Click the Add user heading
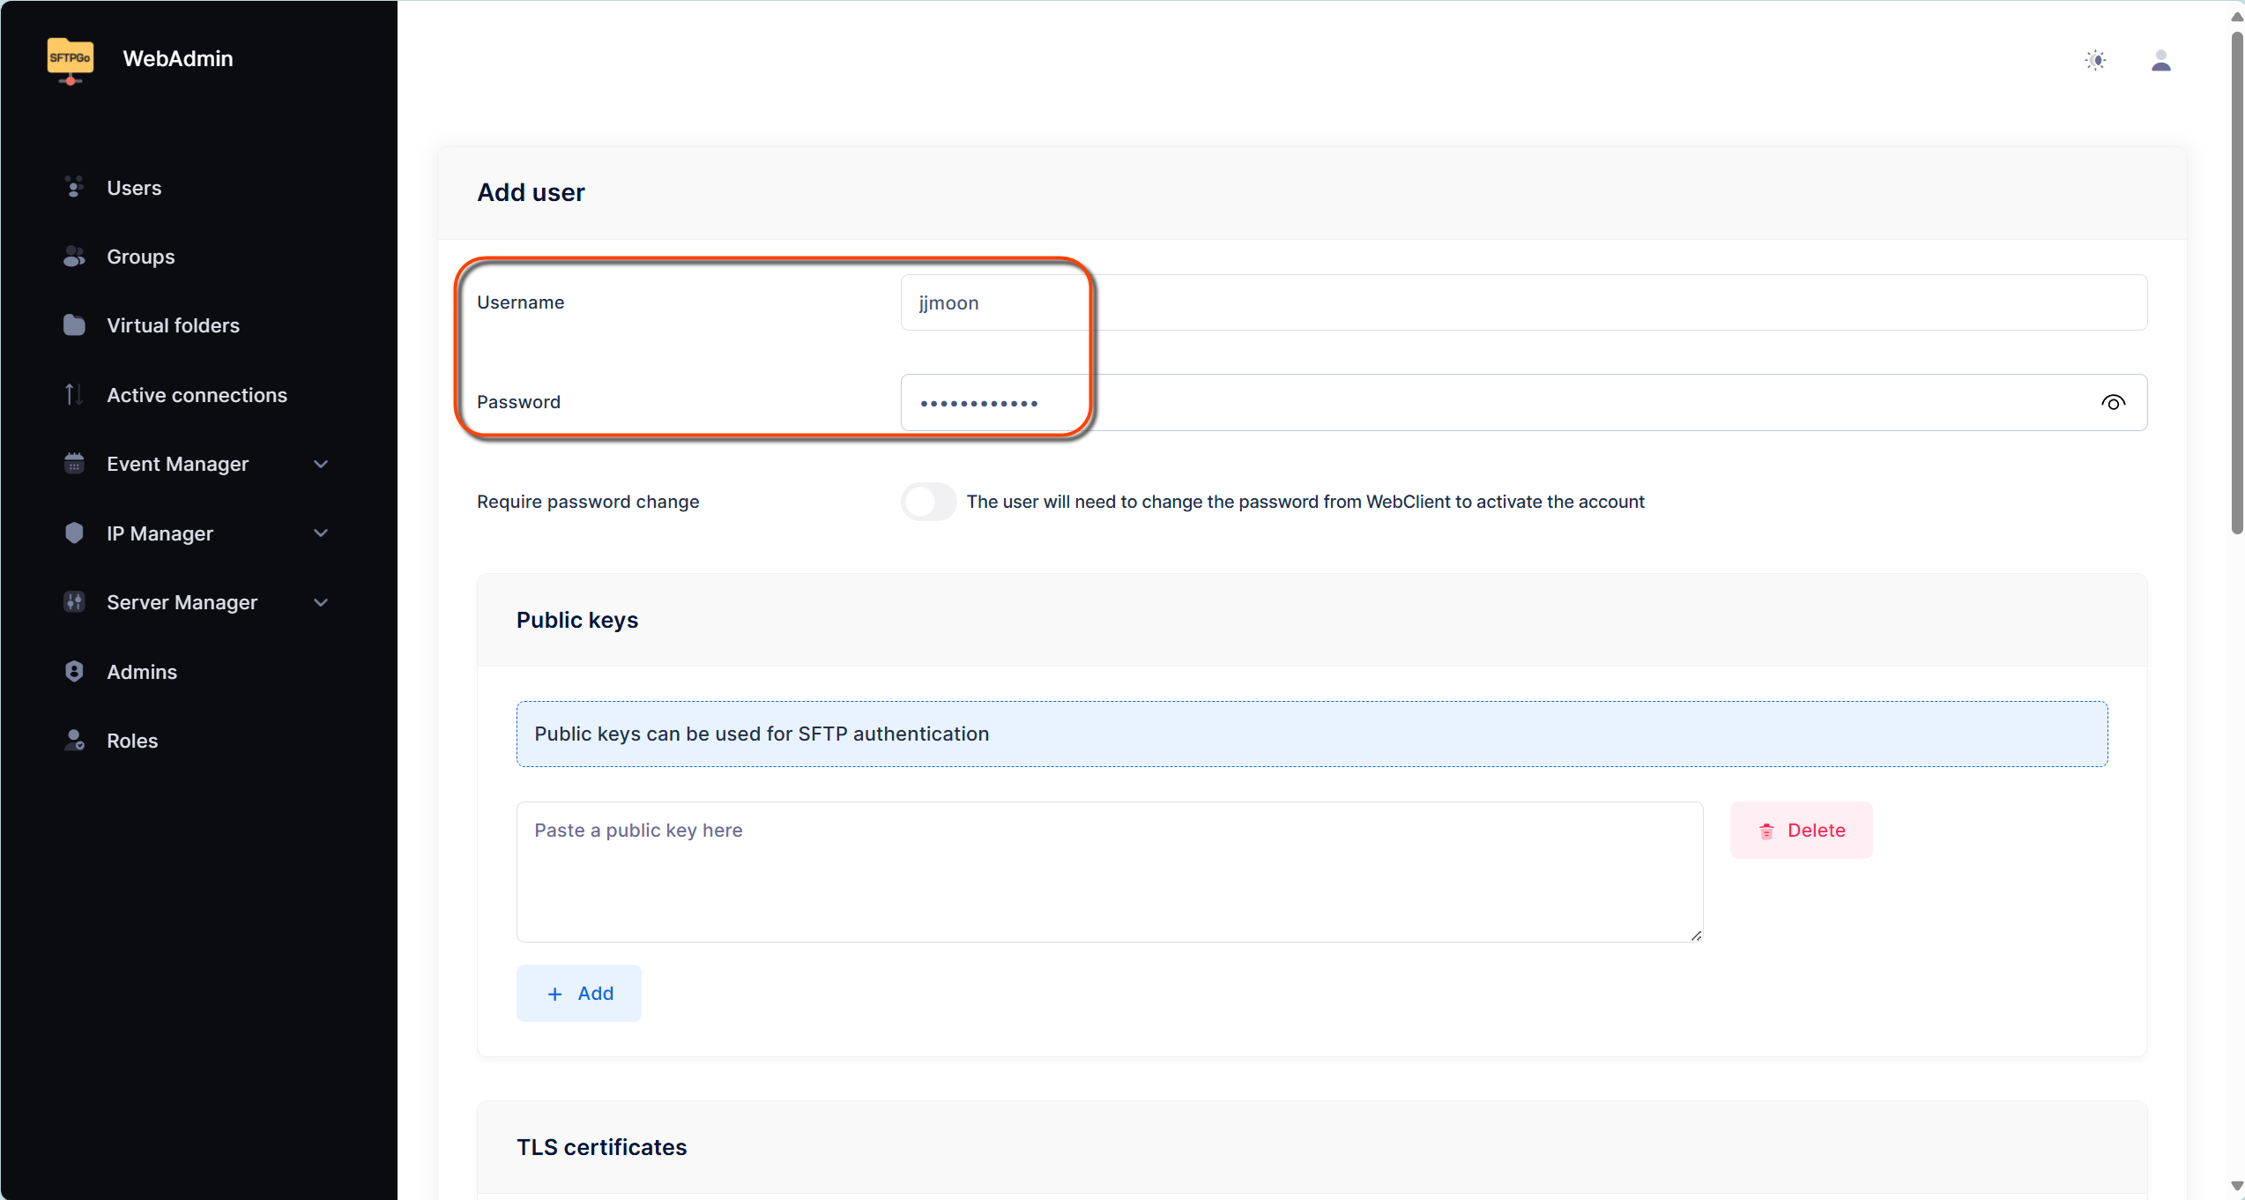Image resolution: width=2245 pixels, height=1200 pixels. pos(531,192)
